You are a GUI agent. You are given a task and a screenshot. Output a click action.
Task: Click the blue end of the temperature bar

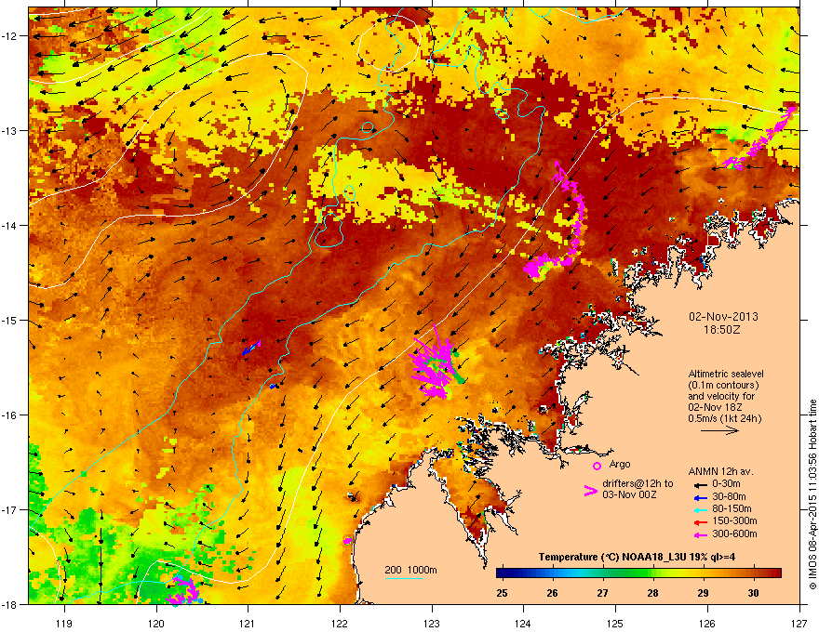point(504,573)
